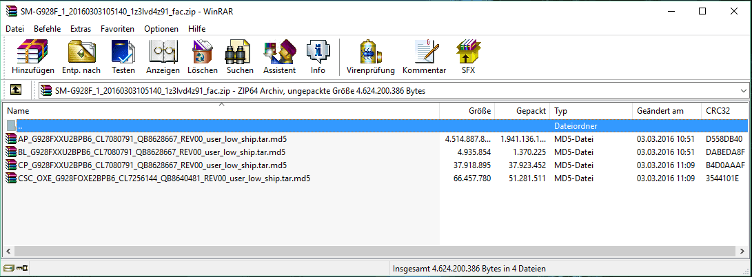752x277 pixels.
Task: Select CP_G928FXXU2BPB6 tar.md5 file name
Action: pos(152,165)
